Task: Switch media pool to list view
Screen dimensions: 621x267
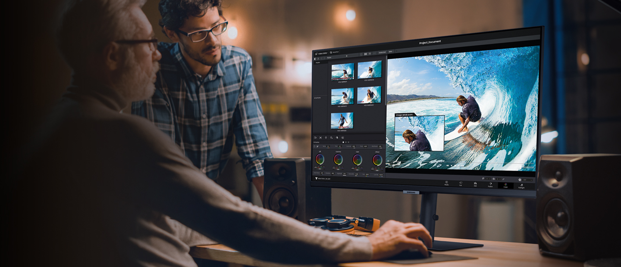Action: tap(370, 54)
